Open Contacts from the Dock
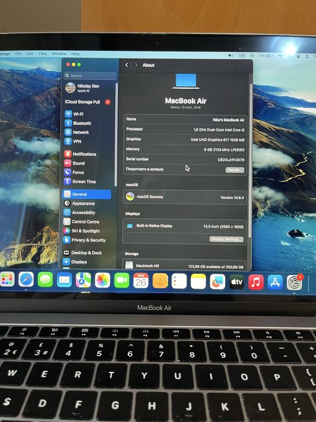 tap(160, 281)
